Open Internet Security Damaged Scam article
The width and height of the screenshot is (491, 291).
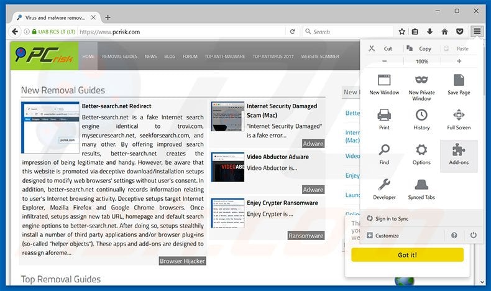(x=282, y=111)
